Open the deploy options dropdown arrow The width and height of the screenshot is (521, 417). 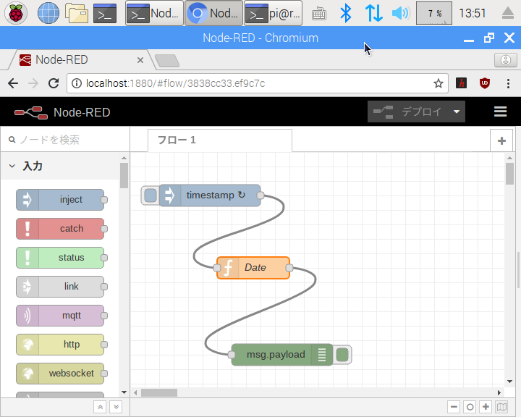(x=456, y=112)
